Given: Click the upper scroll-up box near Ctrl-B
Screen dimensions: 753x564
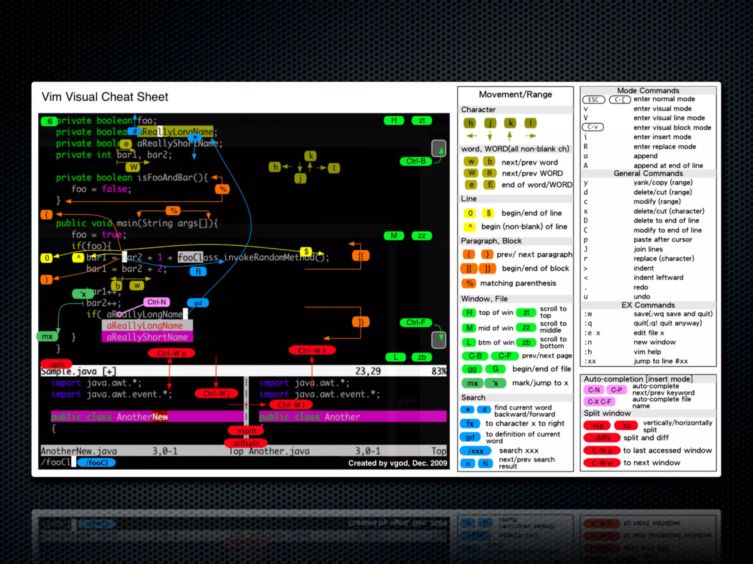Looking at the screenshot, I should [x=438, y=148].
